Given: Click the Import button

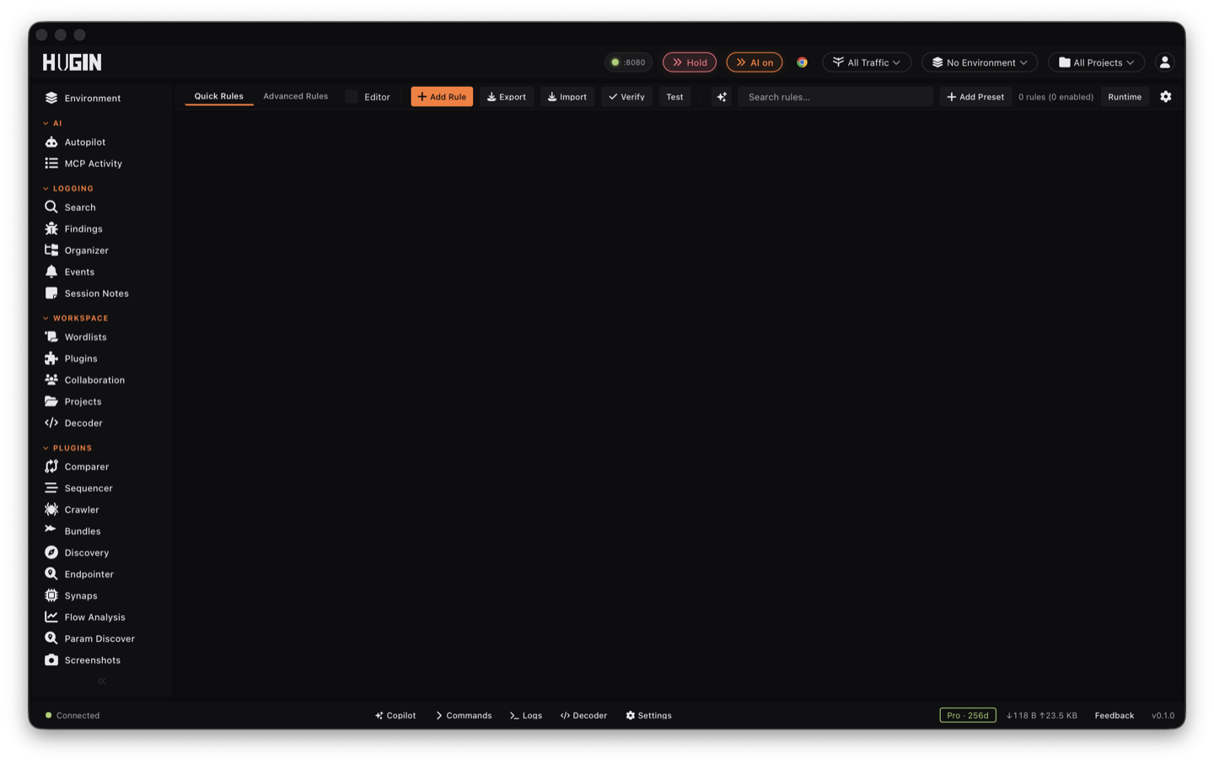Looking at the screenshot, I should point(567,97).
